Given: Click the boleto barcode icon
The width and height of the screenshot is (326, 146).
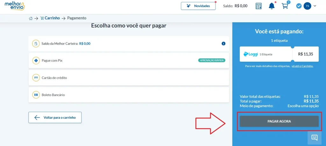Looking at the screenshot, I should coord(36,95).
